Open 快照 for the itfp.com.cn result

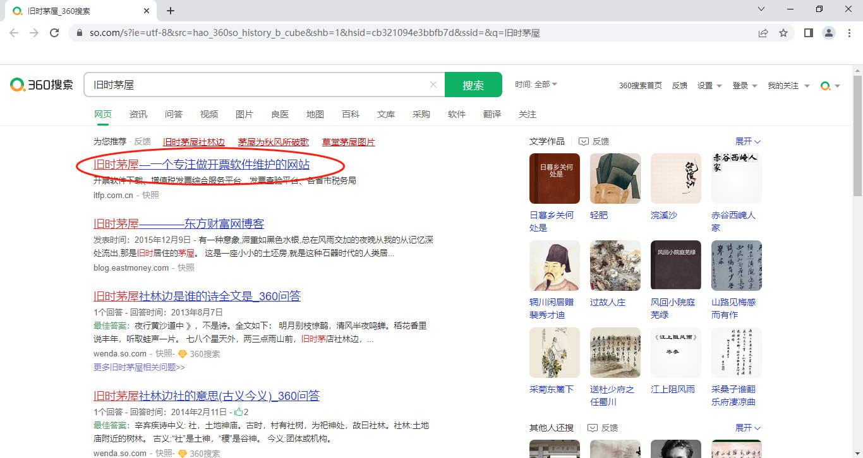(x=150, y=196)
